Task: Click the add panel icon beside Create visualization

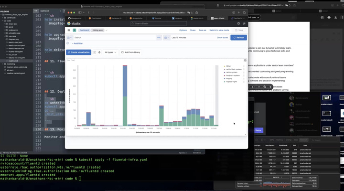Action: pos(95,52)
